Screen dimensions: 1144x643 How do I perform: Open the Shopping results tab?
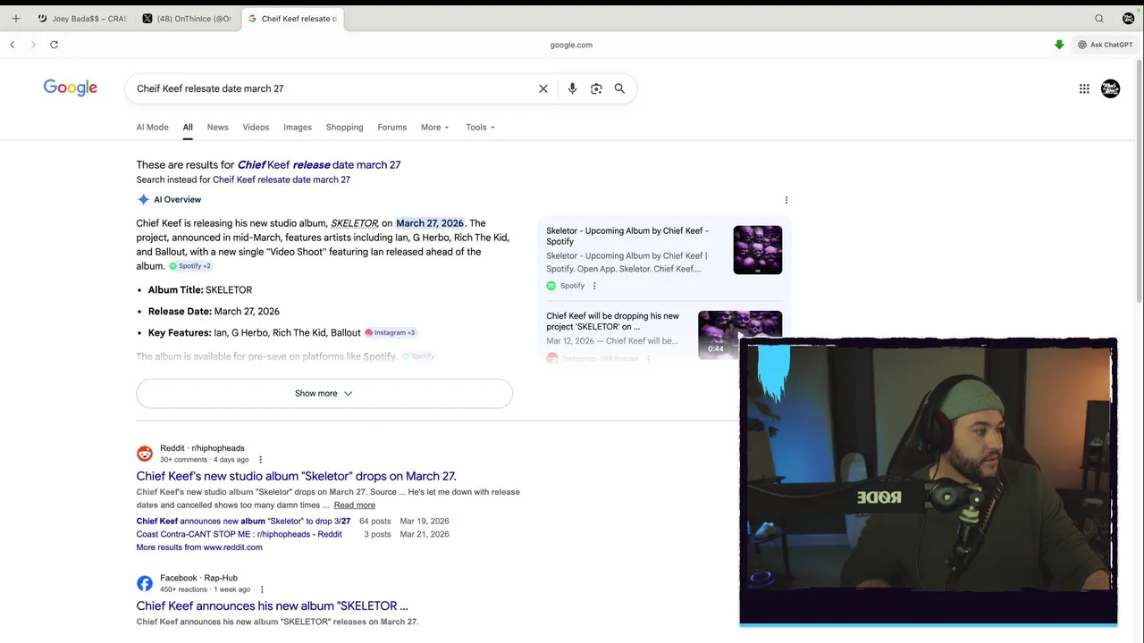(344, 127)
